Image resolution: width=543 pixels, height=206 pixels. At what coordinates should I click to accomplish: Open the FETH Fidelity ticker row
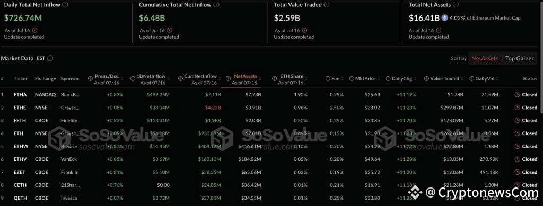click(270, 120)
